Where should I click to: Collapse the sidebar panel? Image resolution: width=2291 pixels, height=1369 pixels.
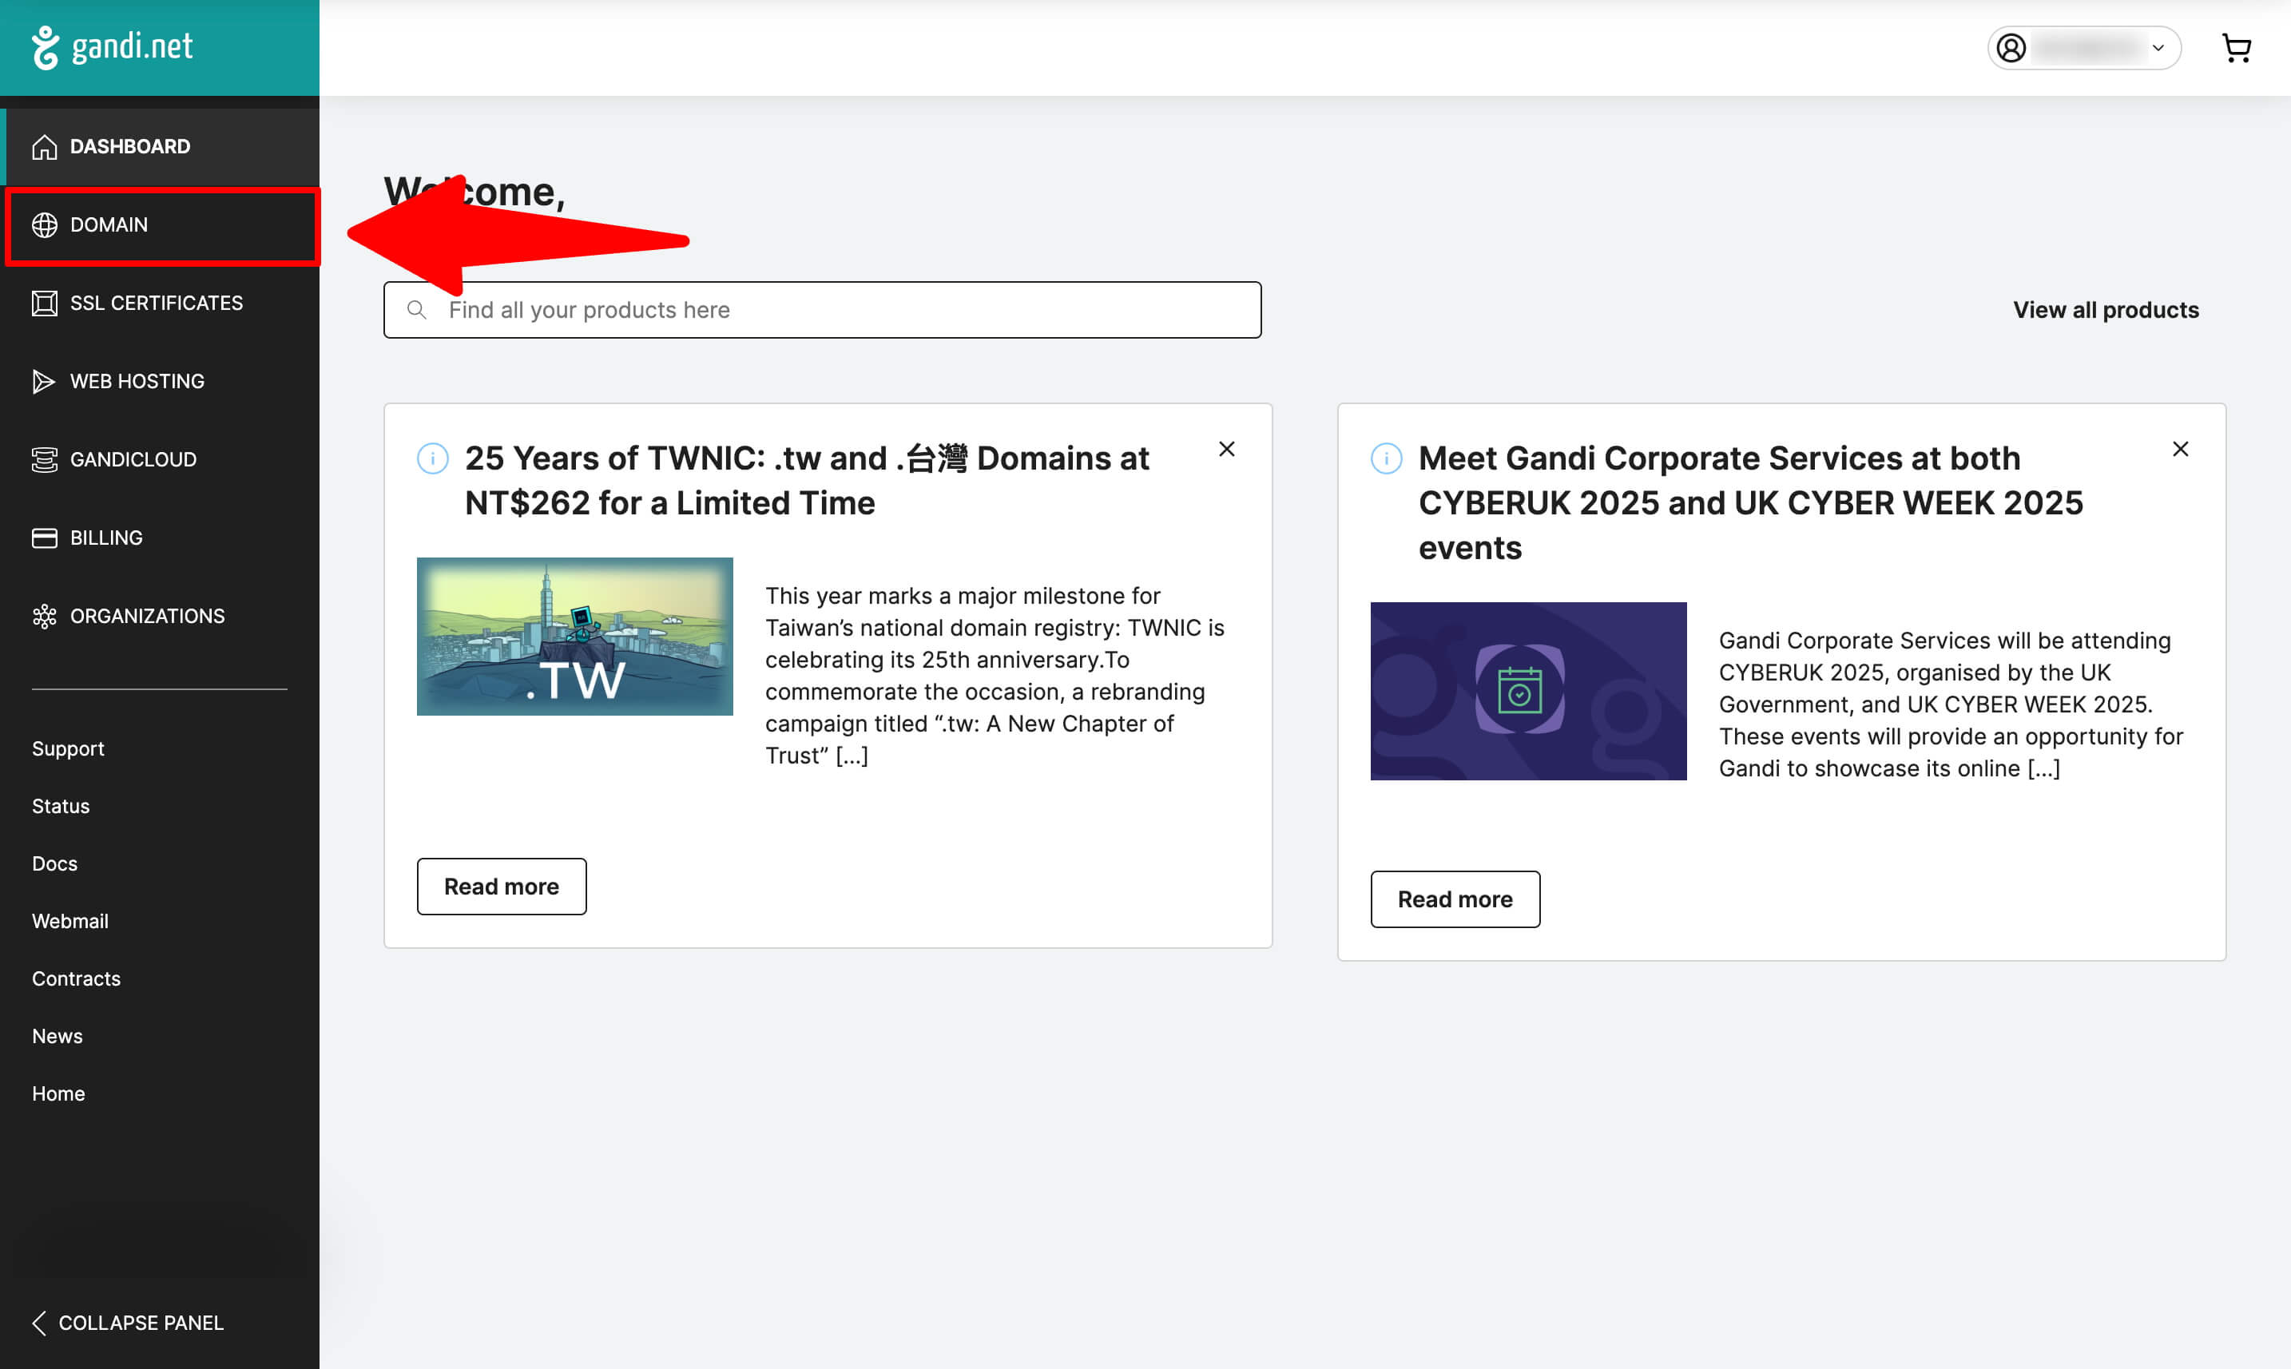tap(127, 1322)
